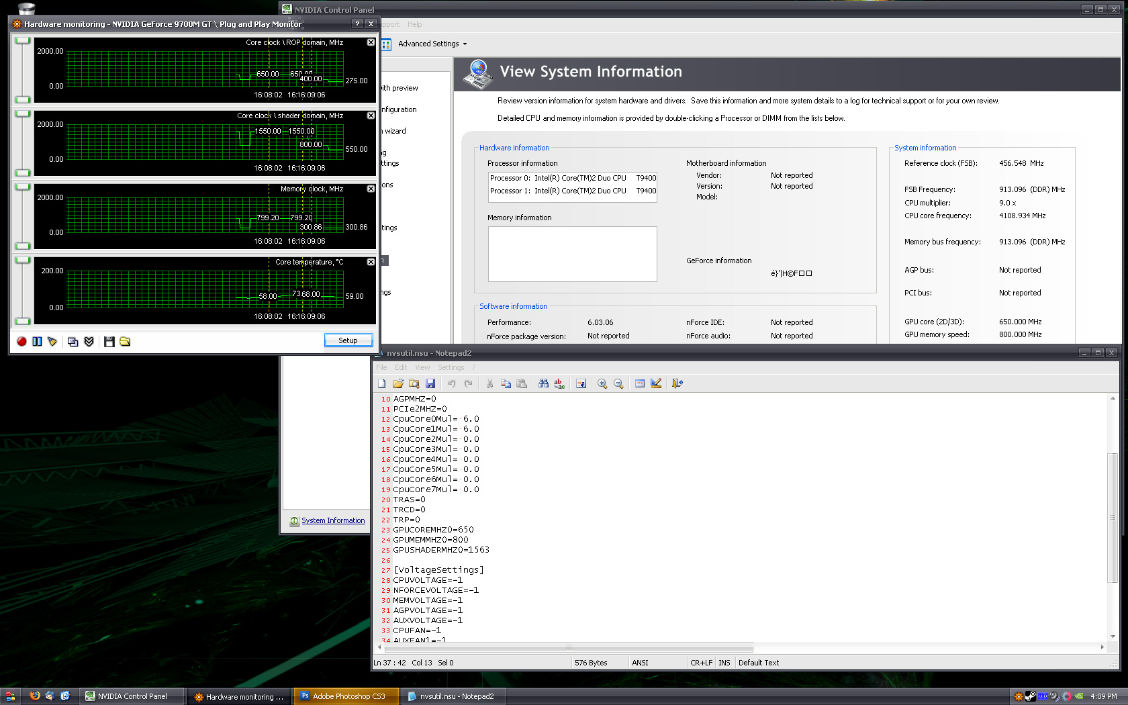Open the File menu in Notepad2

pyautogui.click(x=381, y=367)
